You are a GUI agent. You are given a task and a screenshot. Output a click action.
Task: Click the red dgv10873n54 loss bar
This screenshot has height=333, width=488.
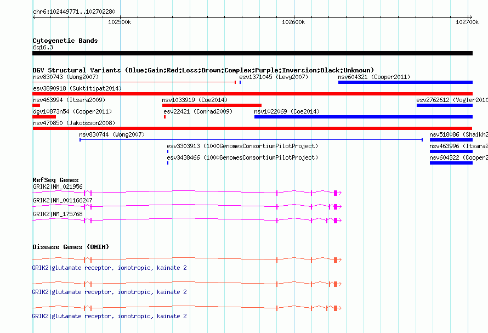click(44, 117)
